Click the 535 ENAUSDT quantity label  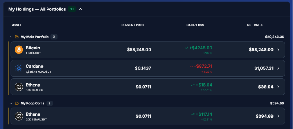35,90
